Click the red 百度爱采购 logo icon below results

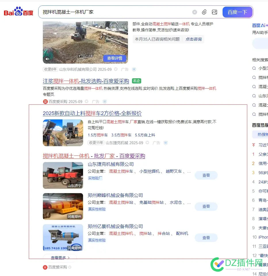(x=45, y=267)
